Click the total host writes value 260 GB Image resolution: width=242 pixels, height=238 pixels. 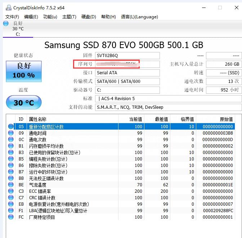(224, 64)
